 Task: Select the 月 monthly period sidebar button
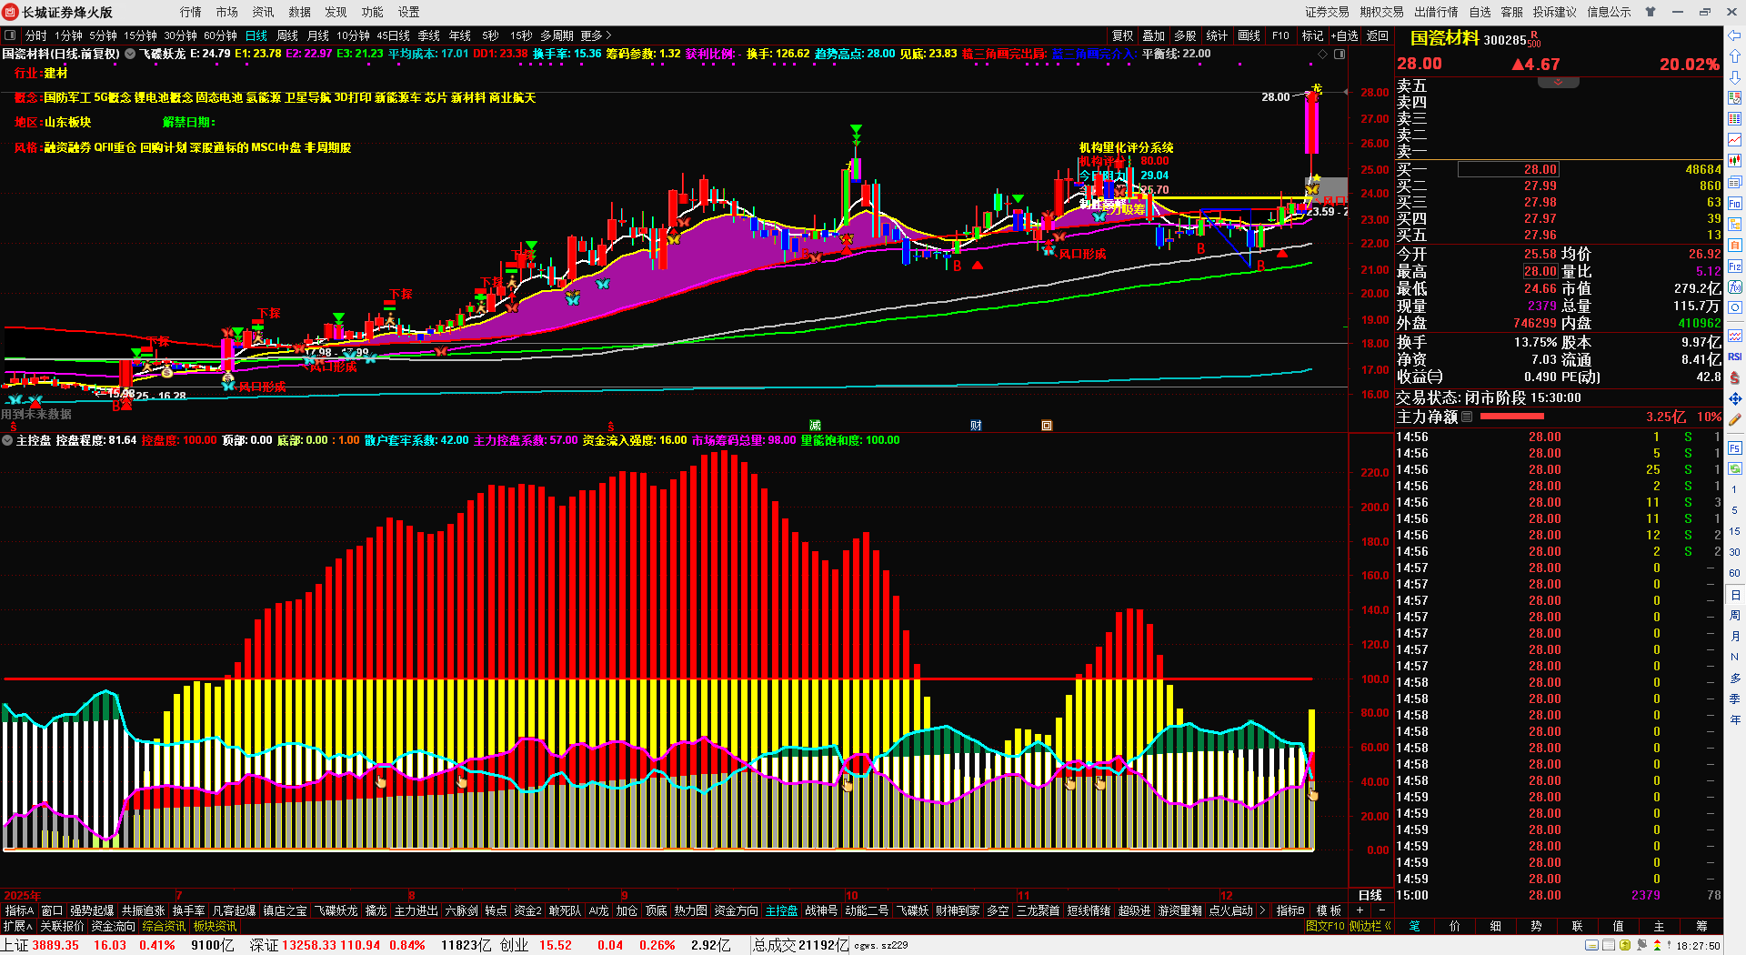[x=1734, y=636]
